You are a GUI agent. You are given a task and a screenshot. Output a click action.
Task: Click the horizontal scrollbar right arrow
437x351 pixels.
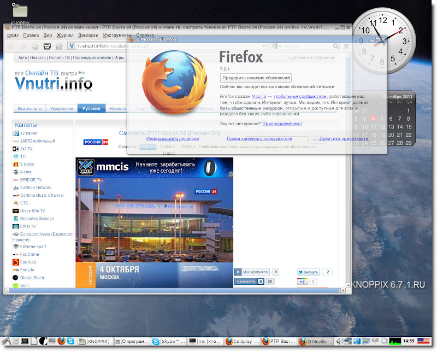point(343,290)
